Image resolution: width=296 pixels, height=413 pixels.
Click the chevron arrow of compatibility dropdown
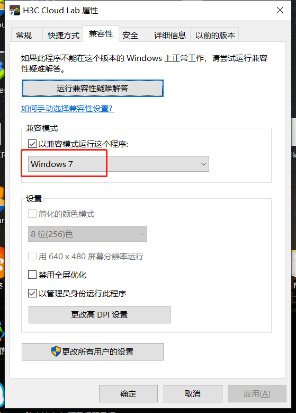[203, 164]
